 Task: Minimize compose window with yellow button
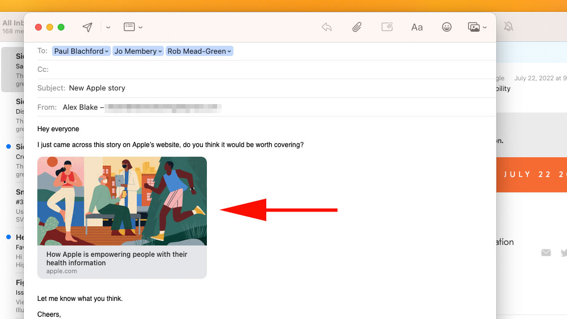click(x=50, y=27)
